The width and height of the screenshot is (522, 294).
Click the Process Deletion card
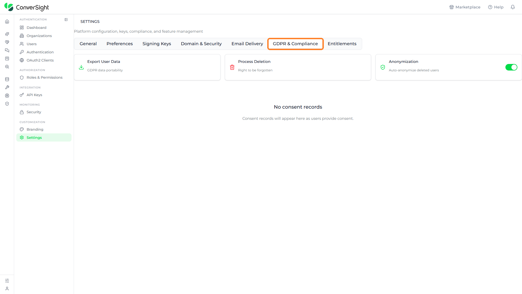(298, 67)
